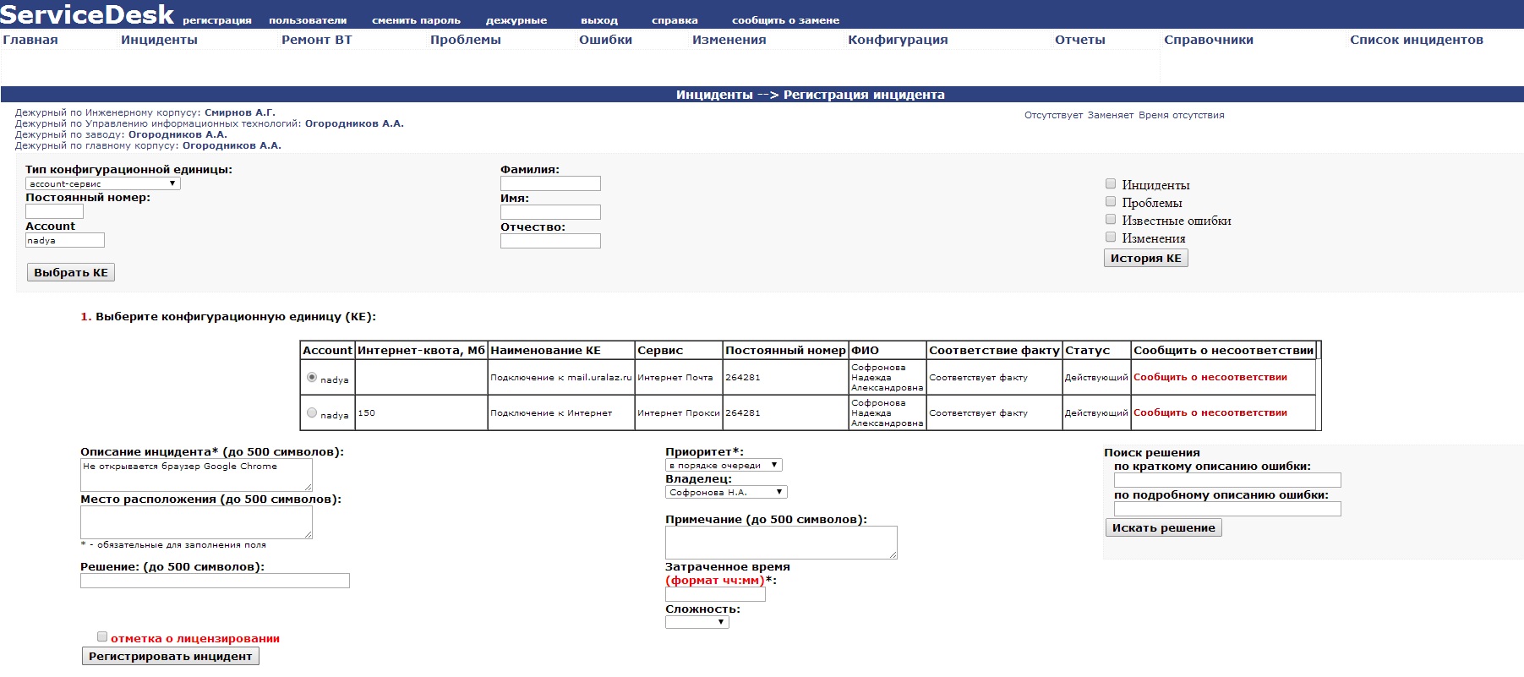The width and height of the screenshot is (1524, 677).
Task: Select nadya radio for Интернет Почта row
Action: point(312,377)
